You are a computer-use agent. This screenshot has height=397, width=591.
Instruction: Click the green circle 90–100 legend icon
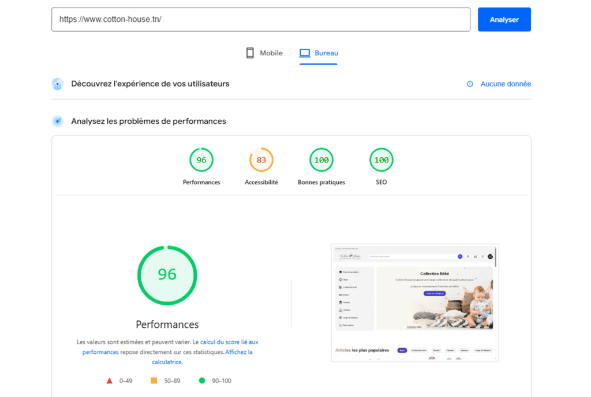pyautogui.click(x=202, y=381)
